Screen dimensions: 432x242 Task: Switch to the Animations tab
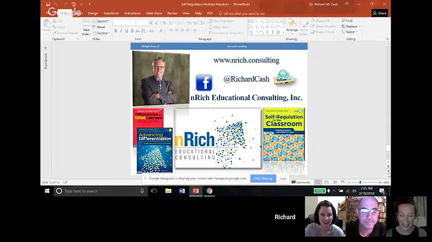(x=132, y=13)
